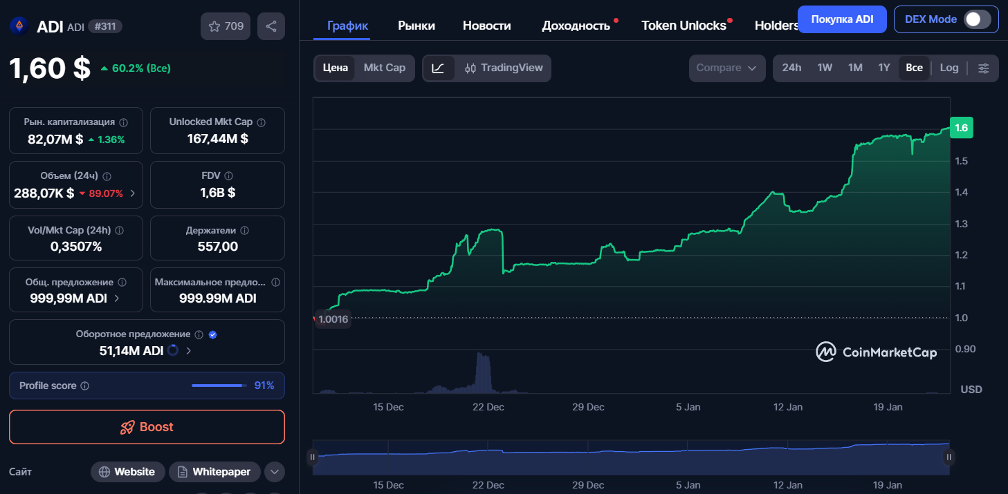
Task: Open the Новости tab
Action: [x=486, y=26]
